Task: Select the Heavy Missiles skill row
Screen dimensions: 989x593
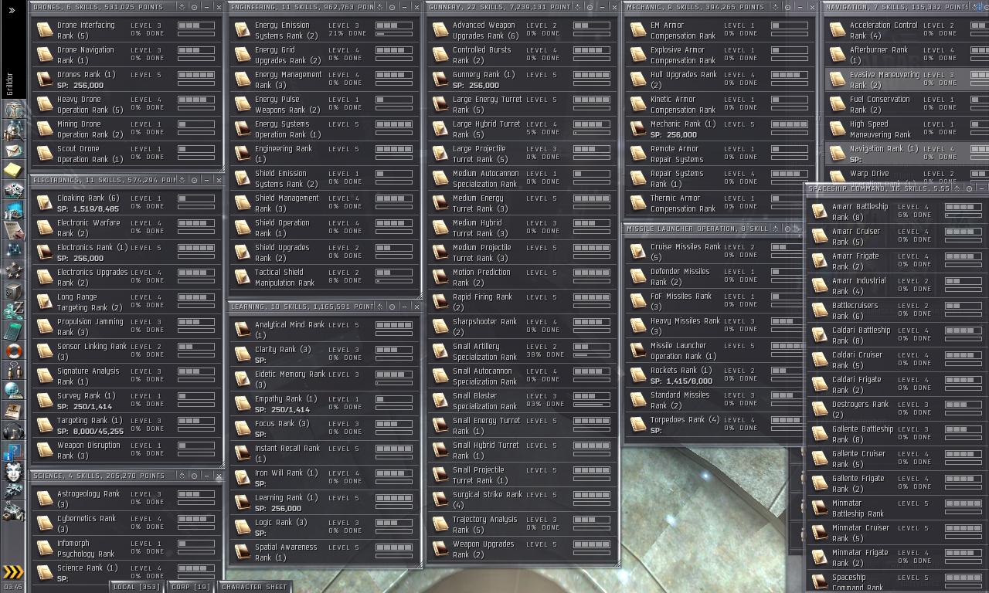Action: coord(713,326)
